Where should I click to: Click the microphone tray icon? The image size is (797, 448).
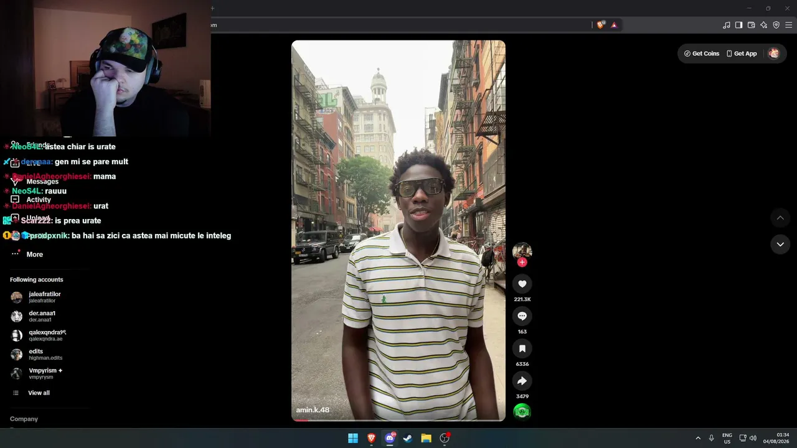tap(711, 438)
